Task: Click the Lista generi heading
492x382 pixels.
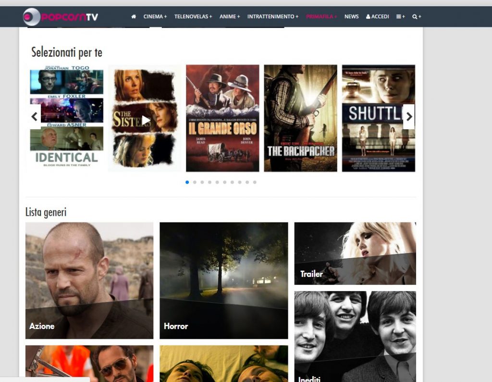Action: [46, 212]
